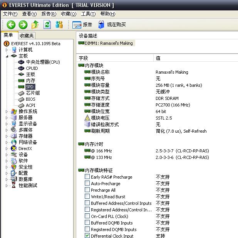Select 中央处理器(CPU) in the tree
Viewport: 238px width, 238px height.
(42, 62)
